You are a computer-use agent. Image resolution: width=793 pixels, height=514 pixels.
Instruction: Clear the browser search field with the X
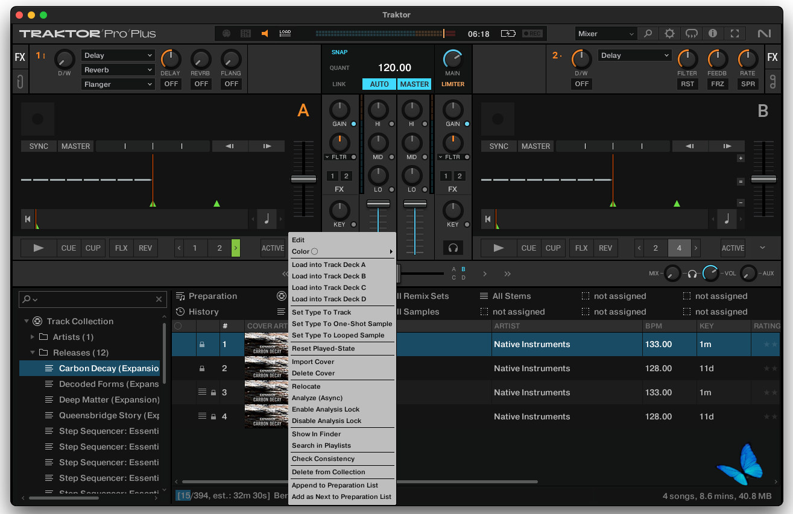[159, 299]
